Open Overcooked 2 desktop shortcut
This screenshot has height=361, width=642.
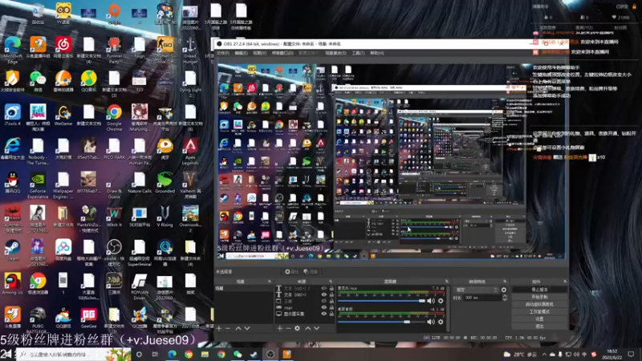tap(190, 219)
